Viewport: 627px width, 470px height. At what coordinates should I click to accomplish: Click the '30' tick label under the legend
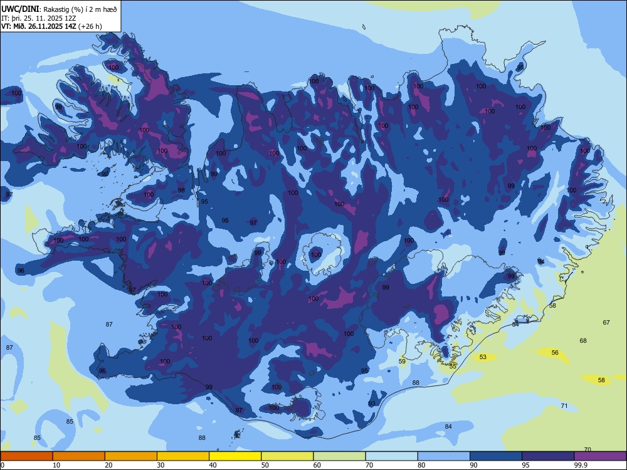(x=161, y=465)
